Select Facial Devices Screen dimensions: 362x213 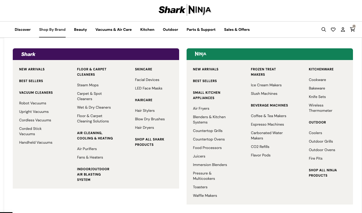pos(147,80)
